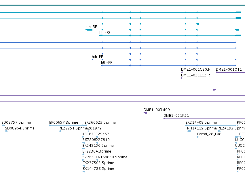Select the EP22364.3prime EST label

(x=97, y=151)
